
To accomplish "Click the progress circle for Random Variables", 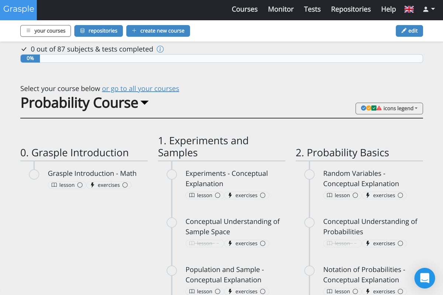I will 309,174.
